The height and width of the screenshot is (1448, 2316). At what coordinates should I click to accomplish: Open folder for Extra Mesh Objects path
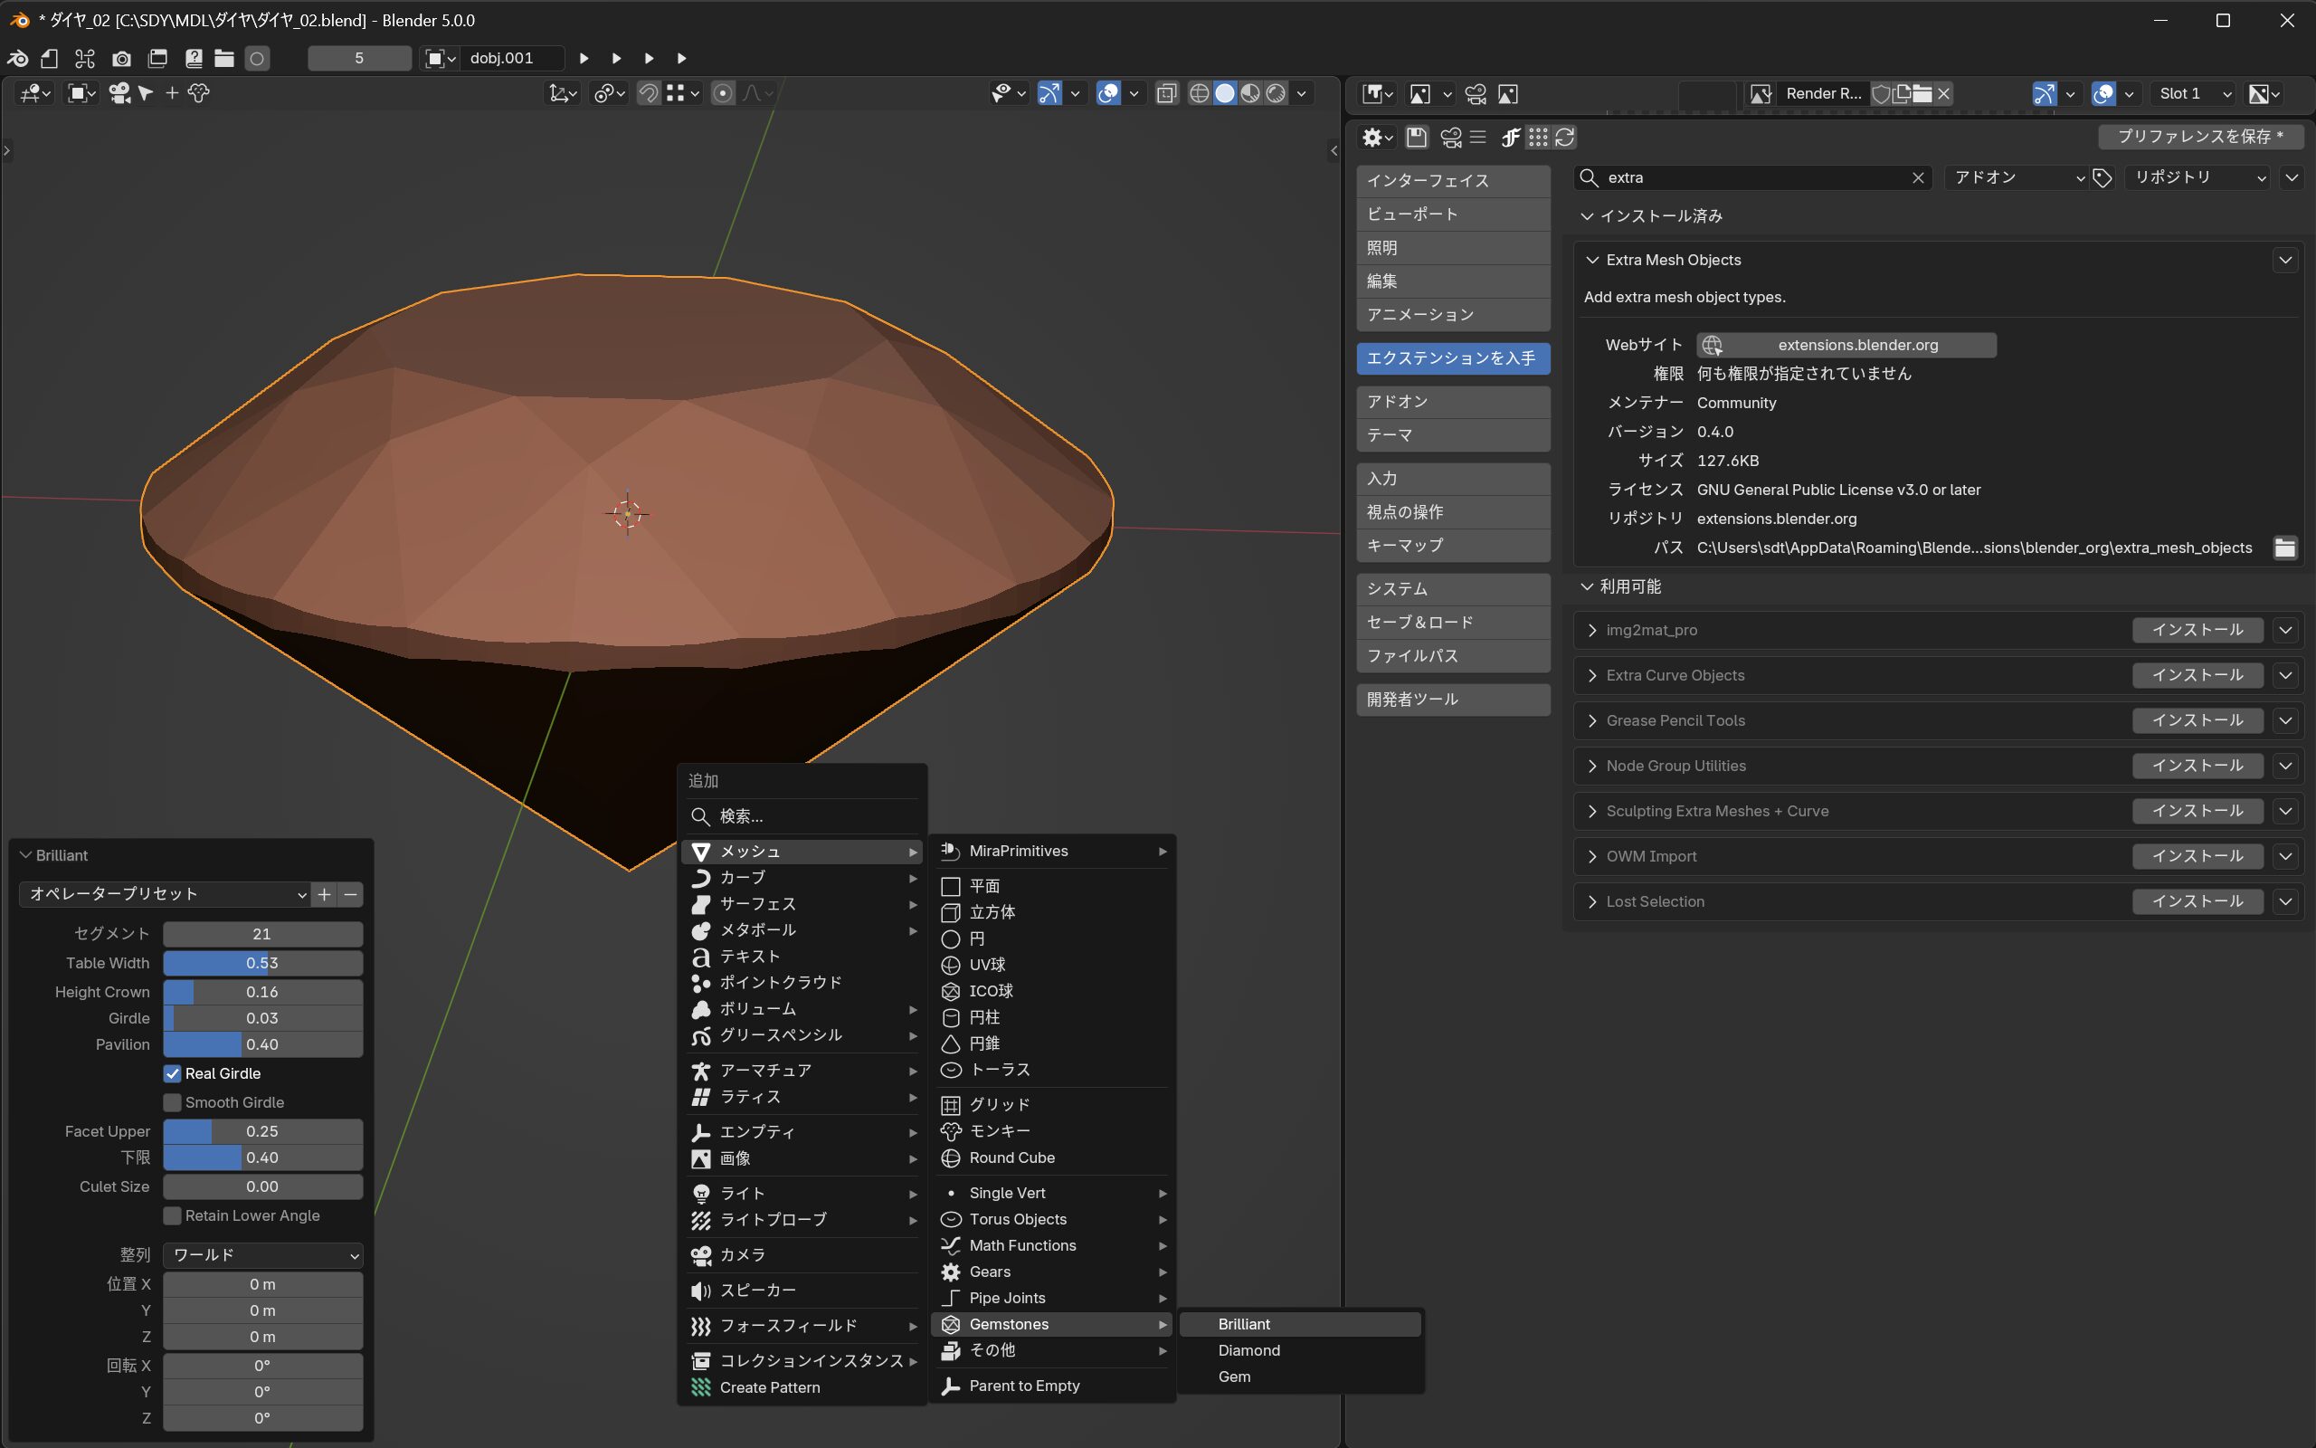point(2284,548)
